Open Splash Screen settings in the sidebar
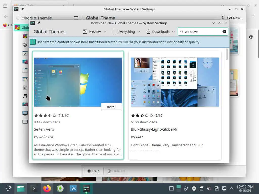The image size is (259, 194). (x=25, y=105)
